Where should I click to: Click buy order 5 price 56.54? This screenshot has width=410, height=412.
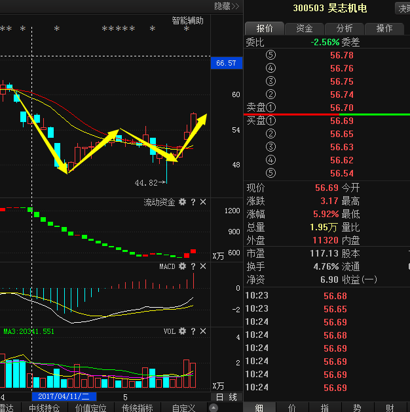341,173
